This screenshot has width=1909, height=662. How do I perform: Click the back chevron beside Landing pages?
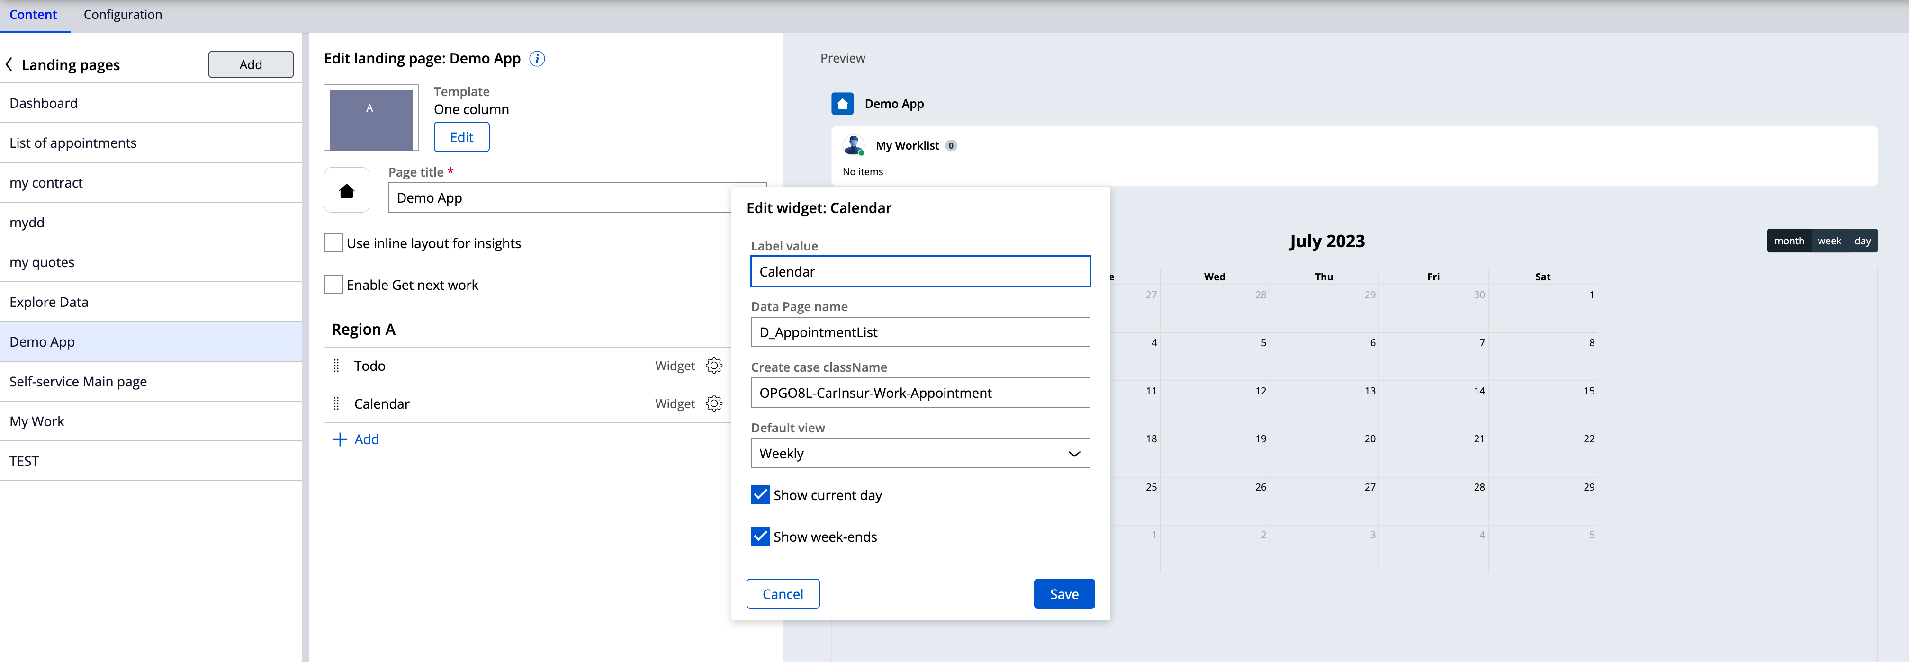(9, 65)
